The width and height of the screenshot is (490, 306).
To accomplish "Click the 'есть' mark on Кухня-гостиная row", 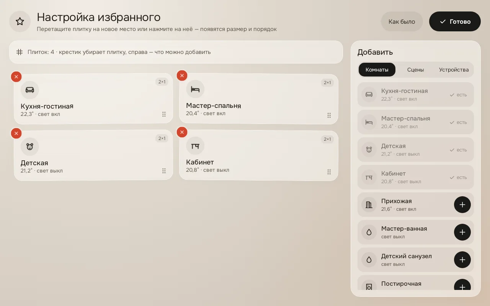I will (x=458, y=95).
